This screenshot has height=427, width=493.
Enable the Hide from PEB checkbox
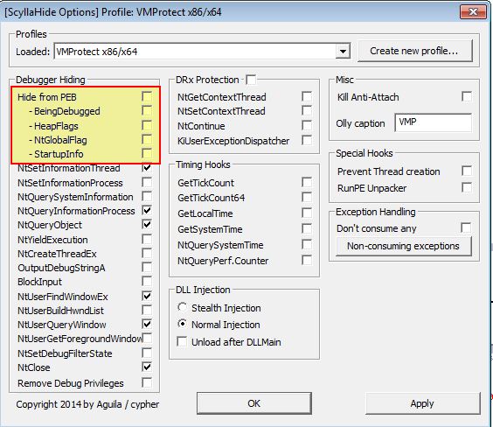[x=147, y=96]
